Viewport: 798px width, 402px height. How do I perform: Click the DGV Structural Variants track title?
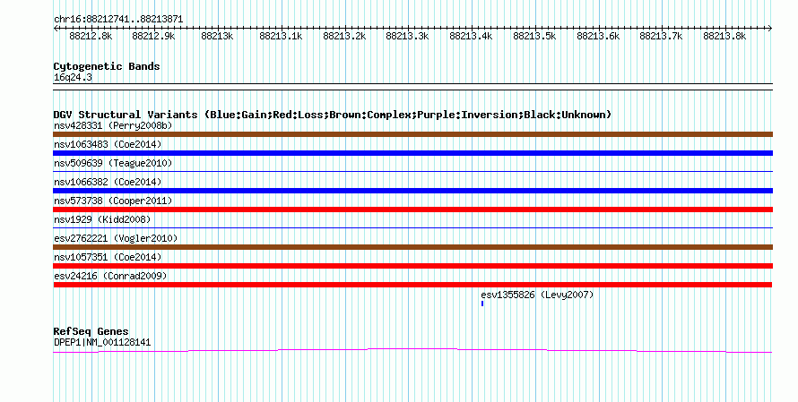(x=333, y=115)
